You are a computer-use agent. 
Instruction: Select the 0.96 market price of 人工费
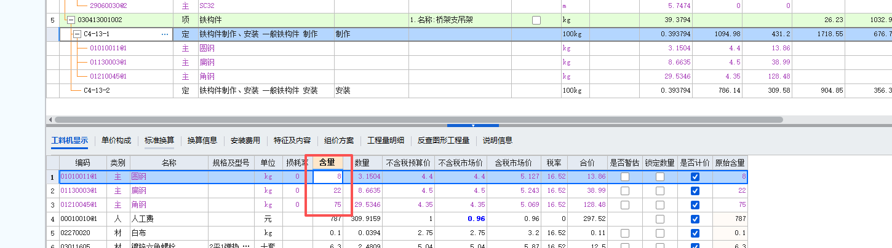pos(461,219)
